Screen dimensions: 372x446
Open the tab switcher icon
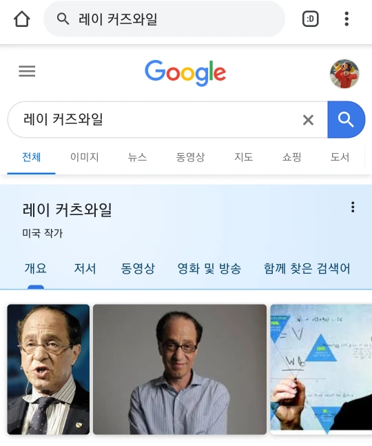(310, 19)
